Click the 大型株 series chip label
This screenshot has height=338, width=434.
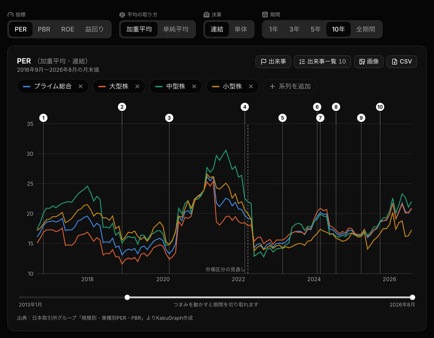[x=119, y=87]
